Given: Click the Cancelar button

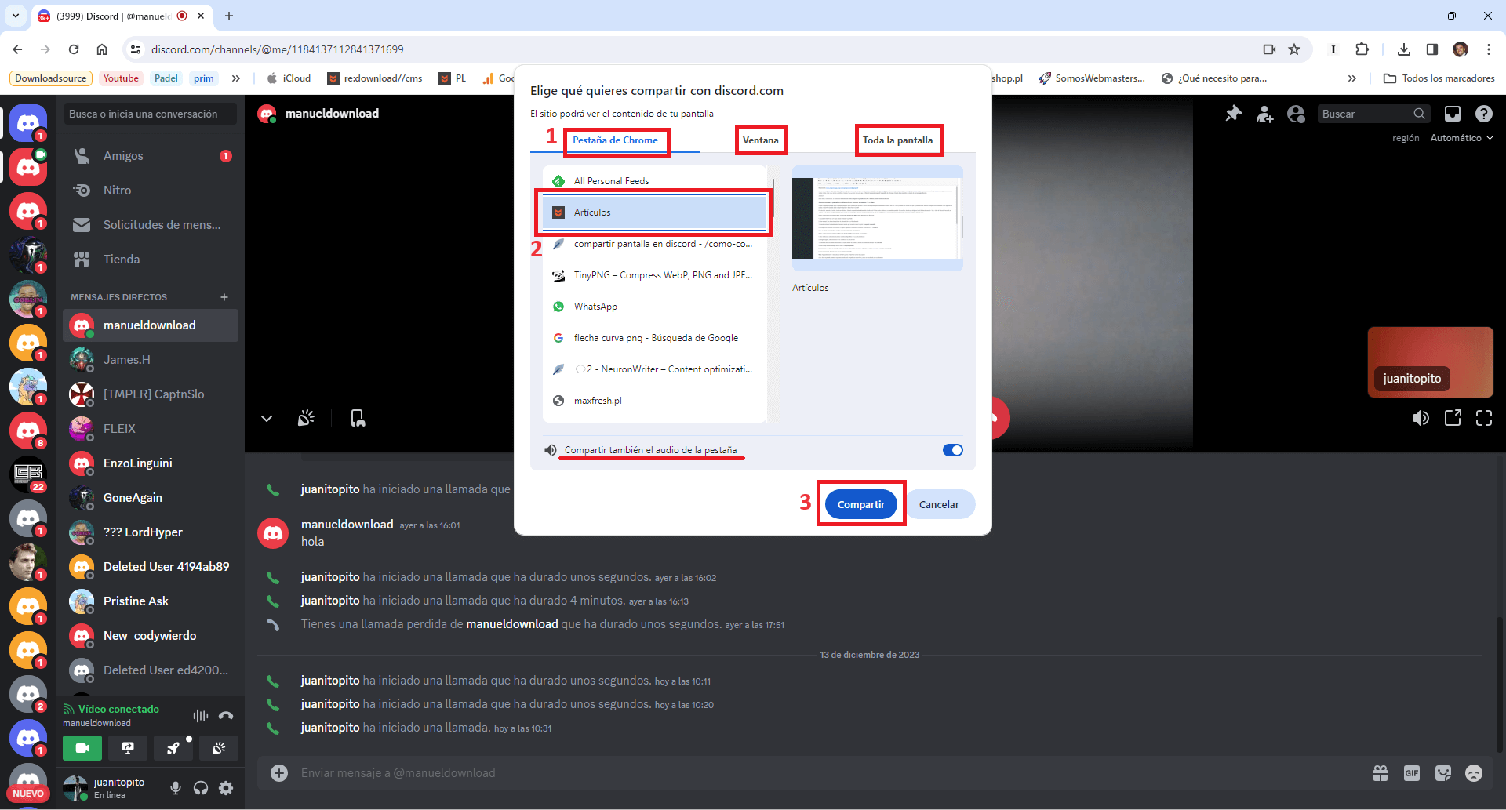Looking at the screenshot, I should (939, 504).
